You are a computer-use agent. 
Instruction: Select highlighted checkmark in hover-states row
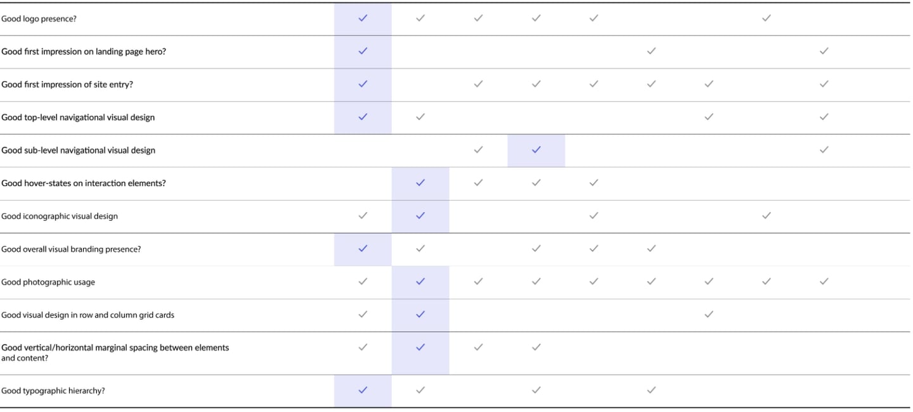pos(420,183)
